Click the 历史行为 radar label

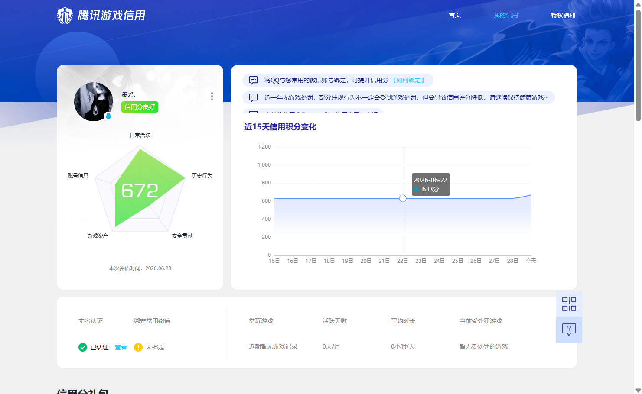pos(202,176)
